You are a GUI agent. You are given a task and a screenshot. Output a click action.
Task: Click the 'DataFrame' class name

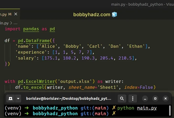(38, 41)
